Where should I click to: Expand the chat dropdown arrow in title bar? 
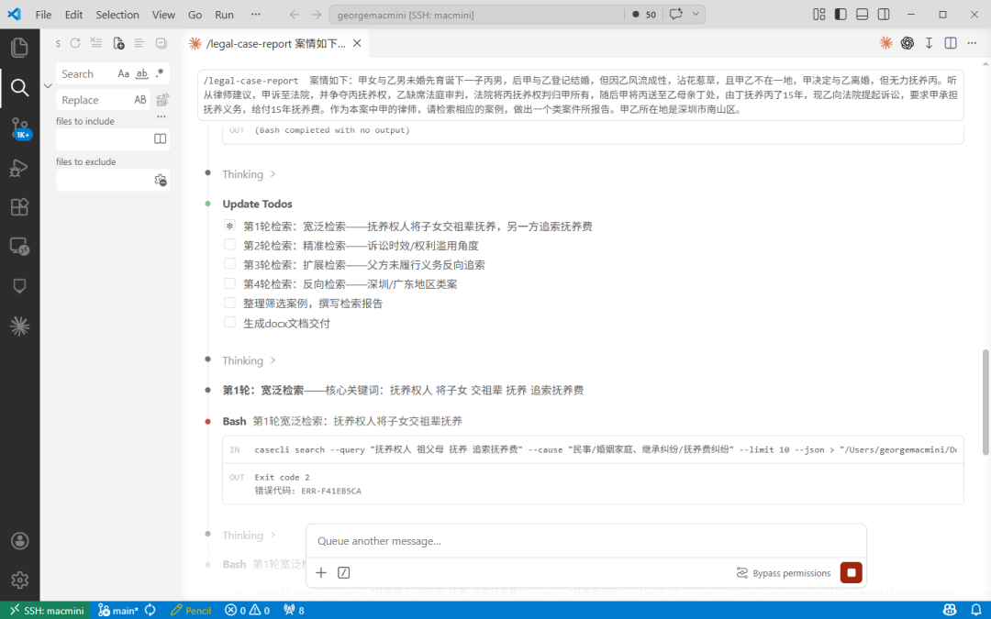696,14
